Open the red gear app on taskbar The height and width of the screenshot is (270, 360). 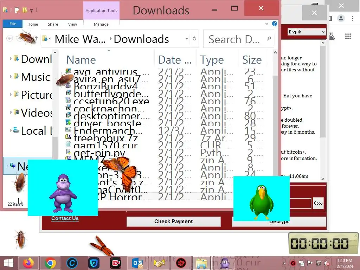pos(181,263)
